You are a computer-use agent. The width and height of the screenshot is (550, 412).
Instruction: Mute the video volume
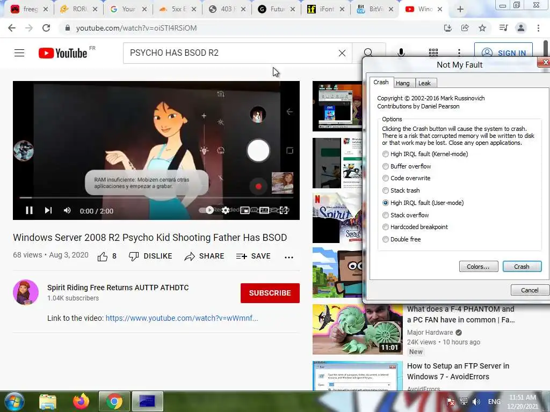[x=67, y=210]
